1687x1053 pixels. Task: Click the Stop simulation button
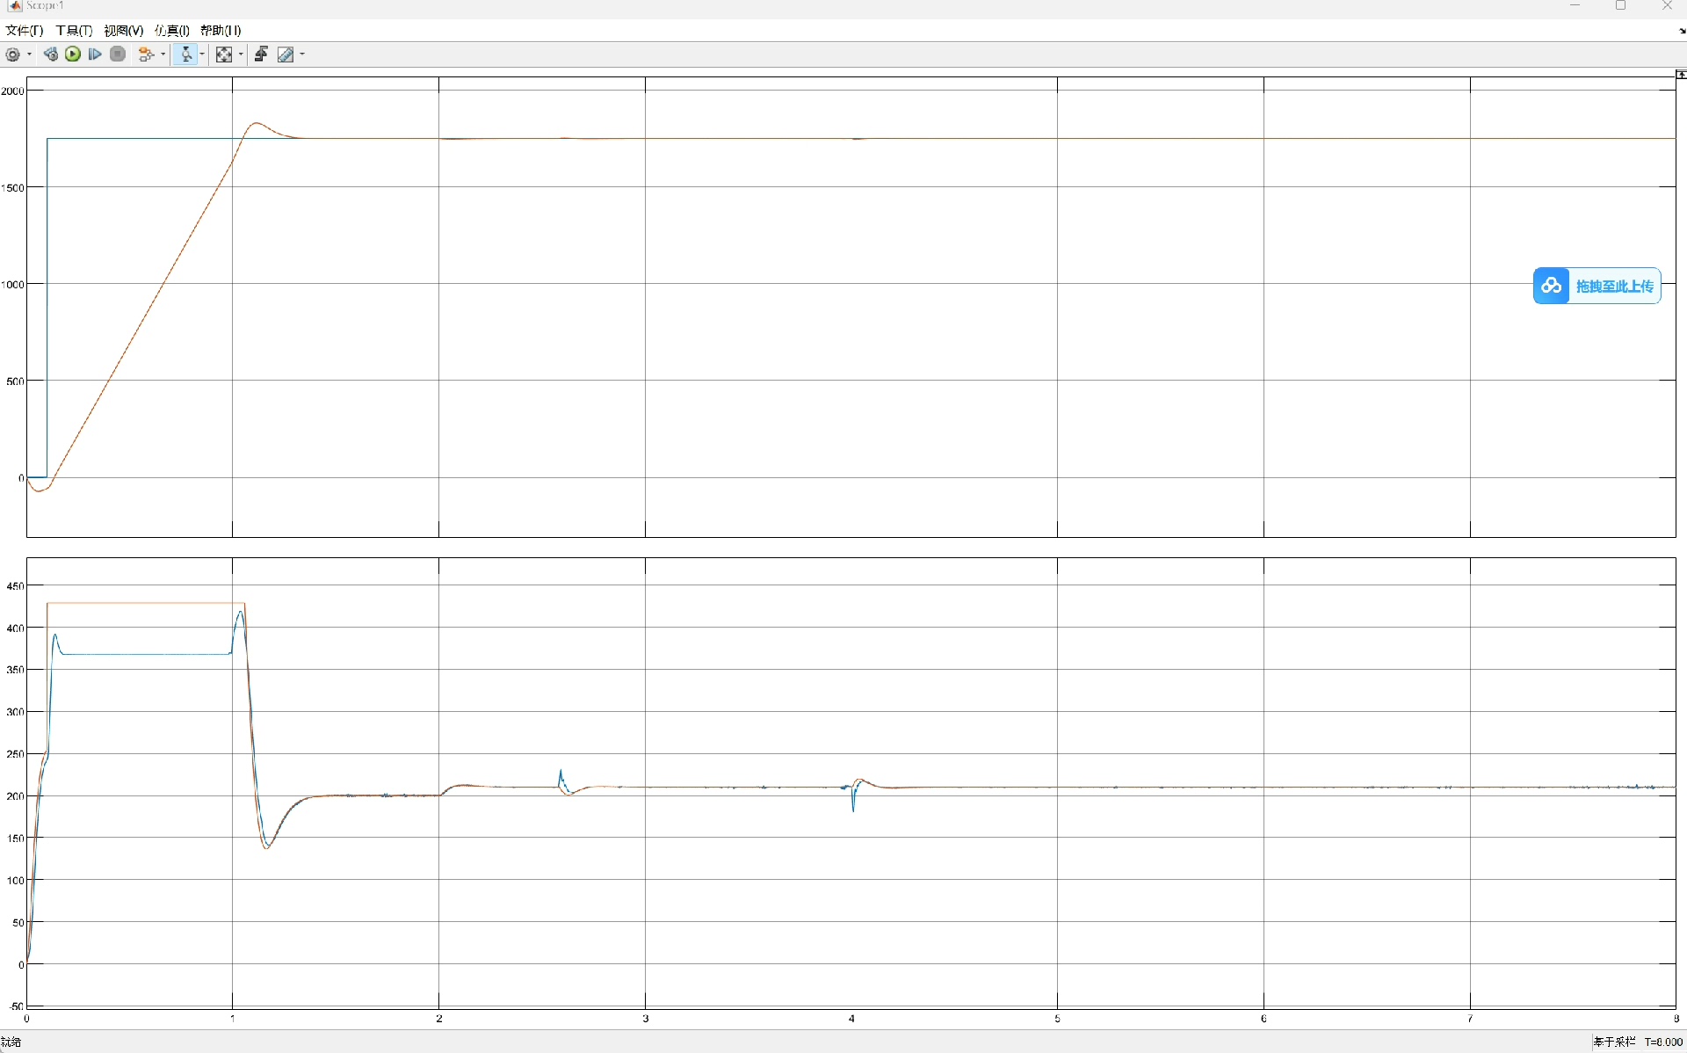(x=118, y=54)
